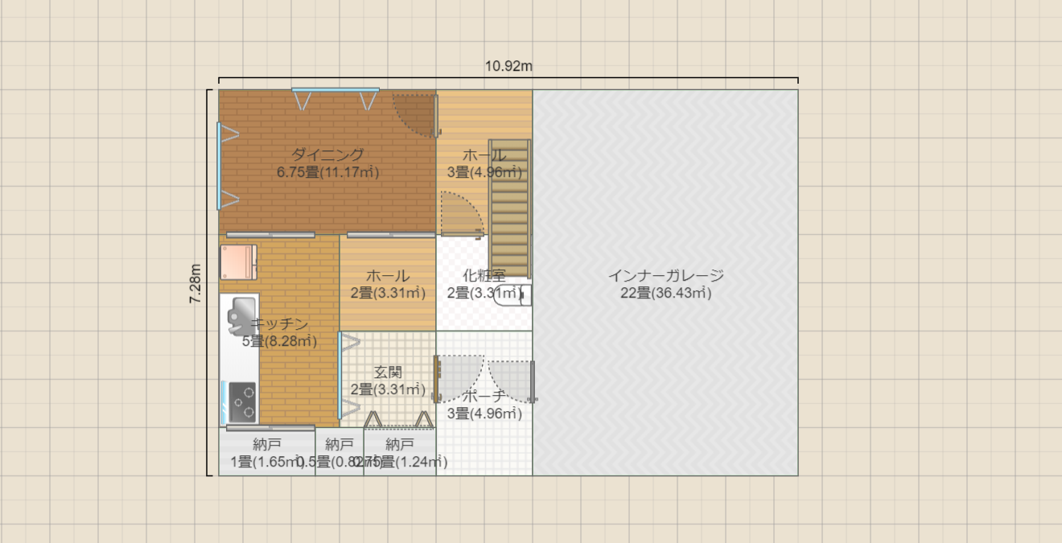Click the ポーチ room label

tap(484, 396)
